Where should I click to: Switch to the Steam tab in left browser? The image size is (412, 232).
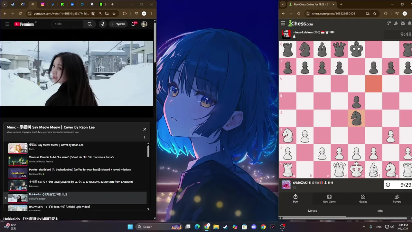[x=13, y=5]
